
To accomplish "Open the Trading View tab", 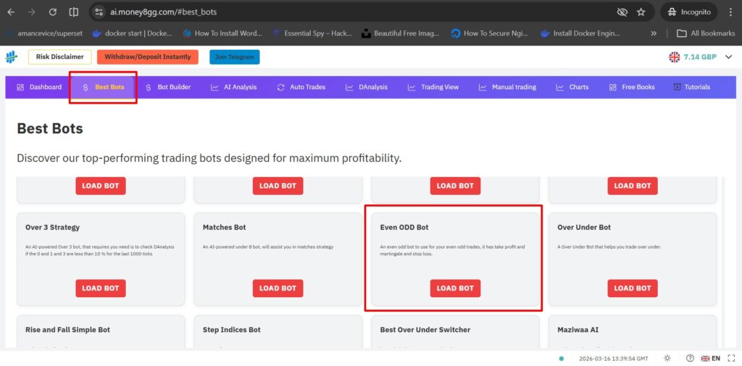I will pyautogui.click(x=433, y=87).
